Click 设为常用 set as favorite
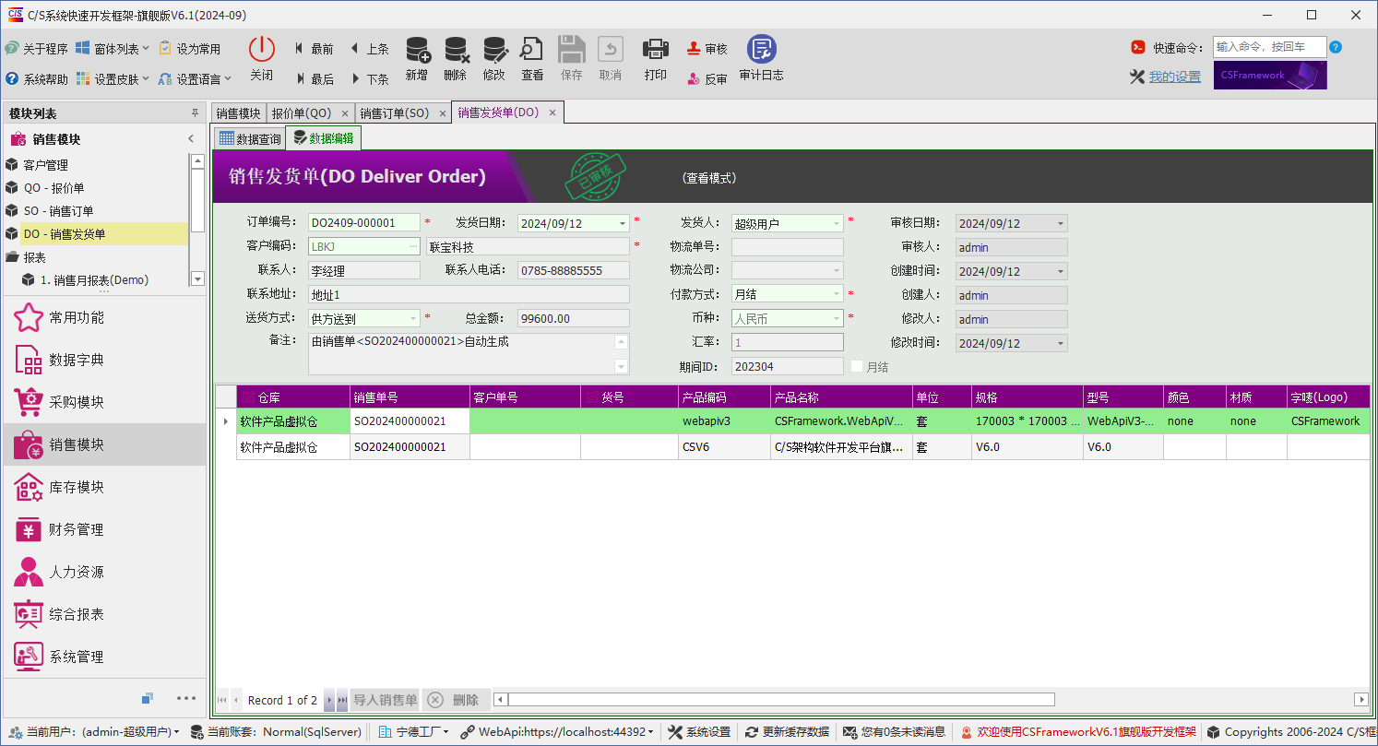 [x=190, y=49]
